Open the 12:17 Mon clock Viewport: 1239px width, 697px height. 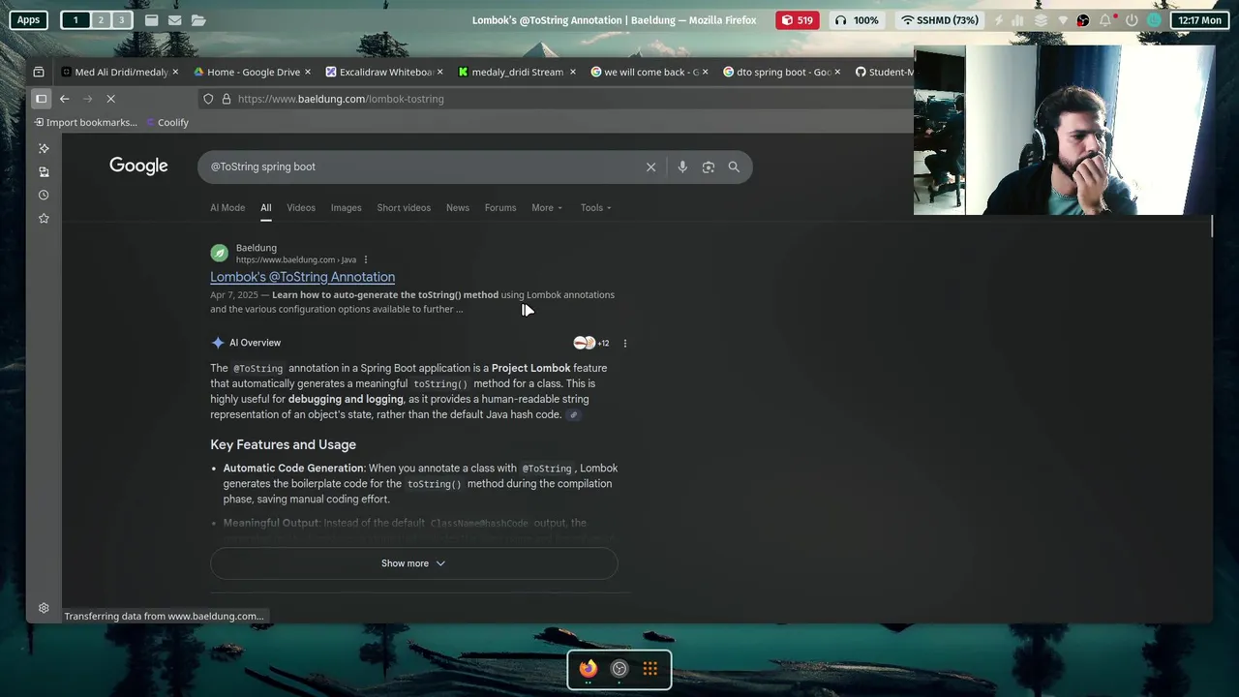tap(1198, 19)
